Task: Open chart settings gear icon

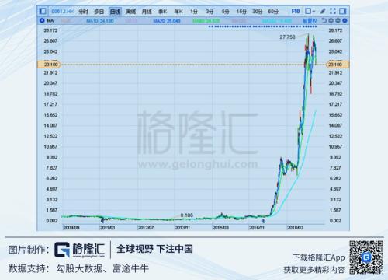Action: (345, 20)
